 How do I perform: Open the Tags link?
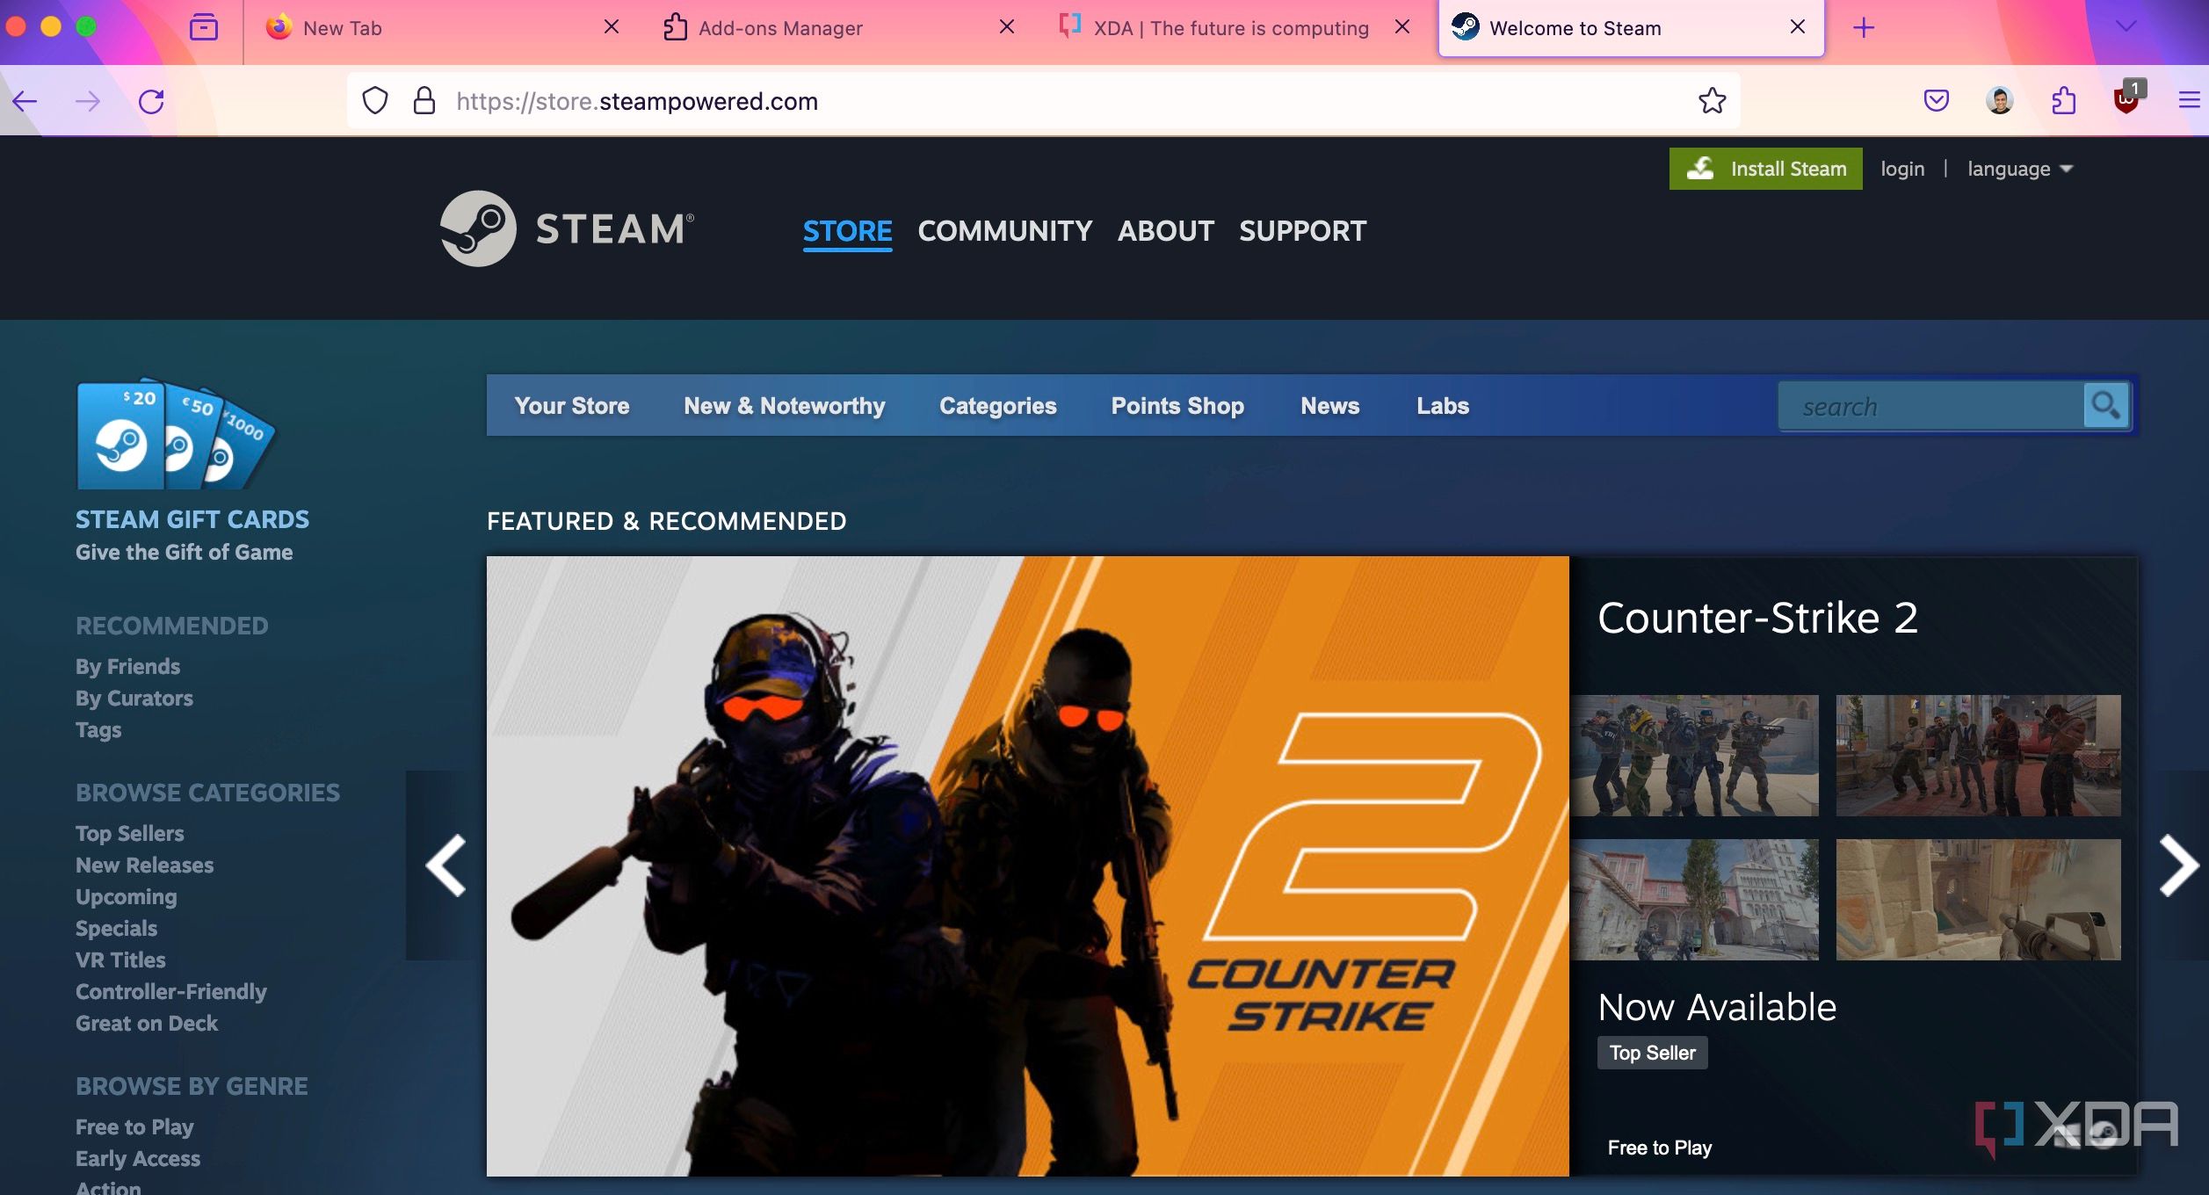click(x=98, y=730)
